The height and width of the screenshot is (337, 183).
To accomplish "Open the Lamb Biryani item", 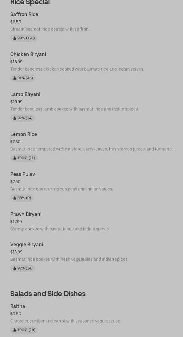I will 25,94.
